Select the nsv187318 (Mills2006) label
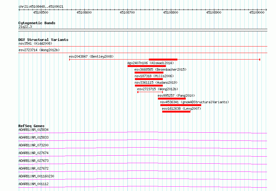 click(x=154, y=76)
